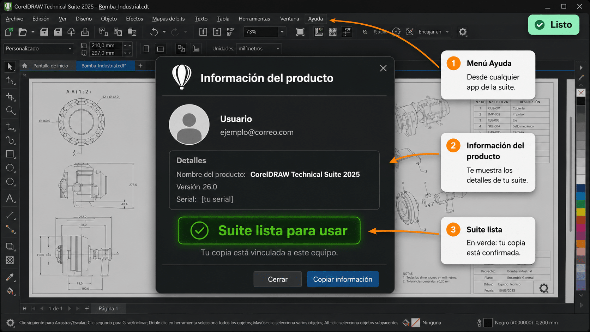Select the Drop Shadow tool
Screen dimensions: 590x332
point(10,246)
